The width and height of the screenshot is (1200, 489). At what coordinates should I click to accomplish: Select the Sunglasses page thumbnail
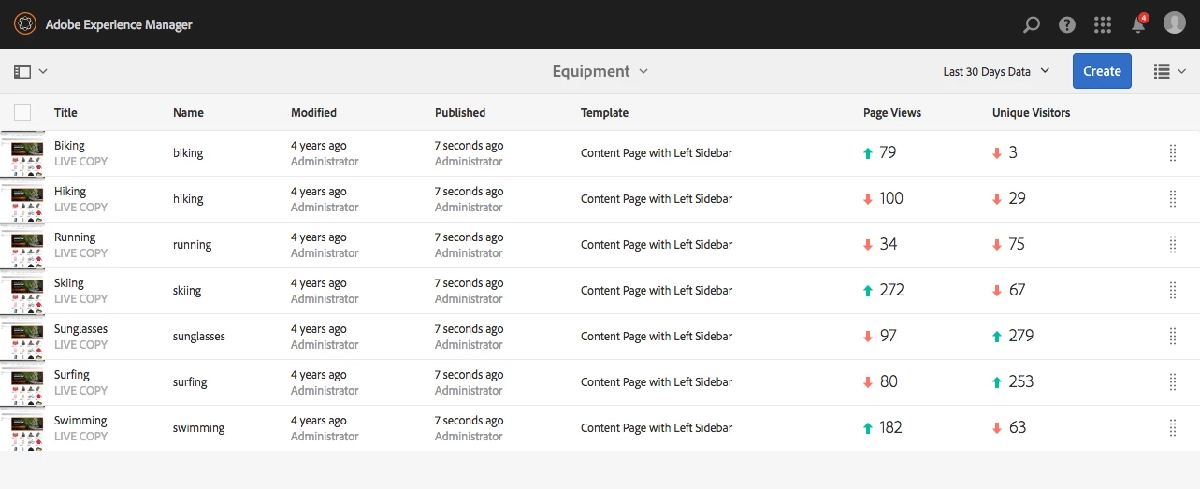click(x=22, y=337)
